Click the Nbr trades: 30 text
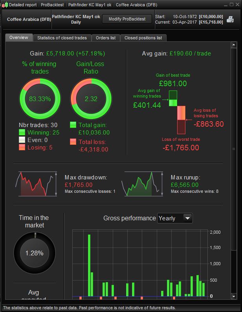Viewport: 242px width, 312px height. [x=38, y=125]
